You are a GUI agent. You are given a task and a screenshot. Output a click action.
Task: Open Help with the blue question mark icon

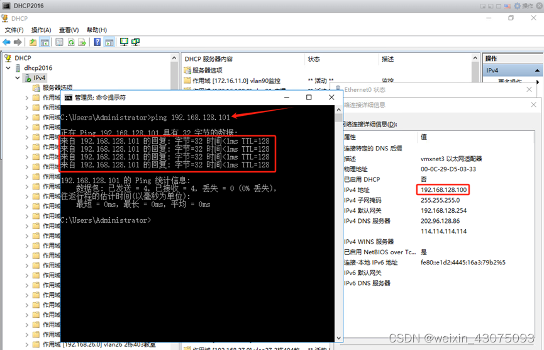tap(97, 42)
